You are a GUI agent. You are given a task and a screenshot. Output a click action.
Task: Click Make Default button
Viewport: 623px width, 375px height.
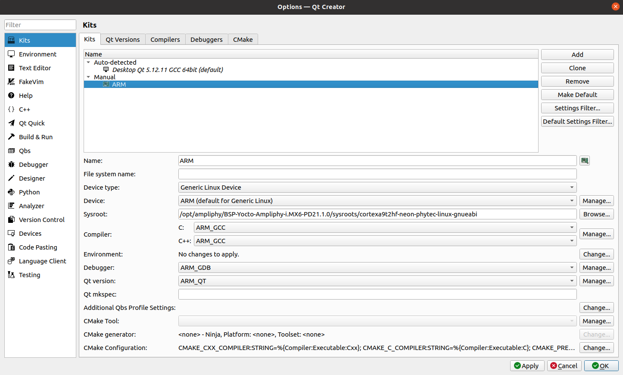[x=577, y=95]
